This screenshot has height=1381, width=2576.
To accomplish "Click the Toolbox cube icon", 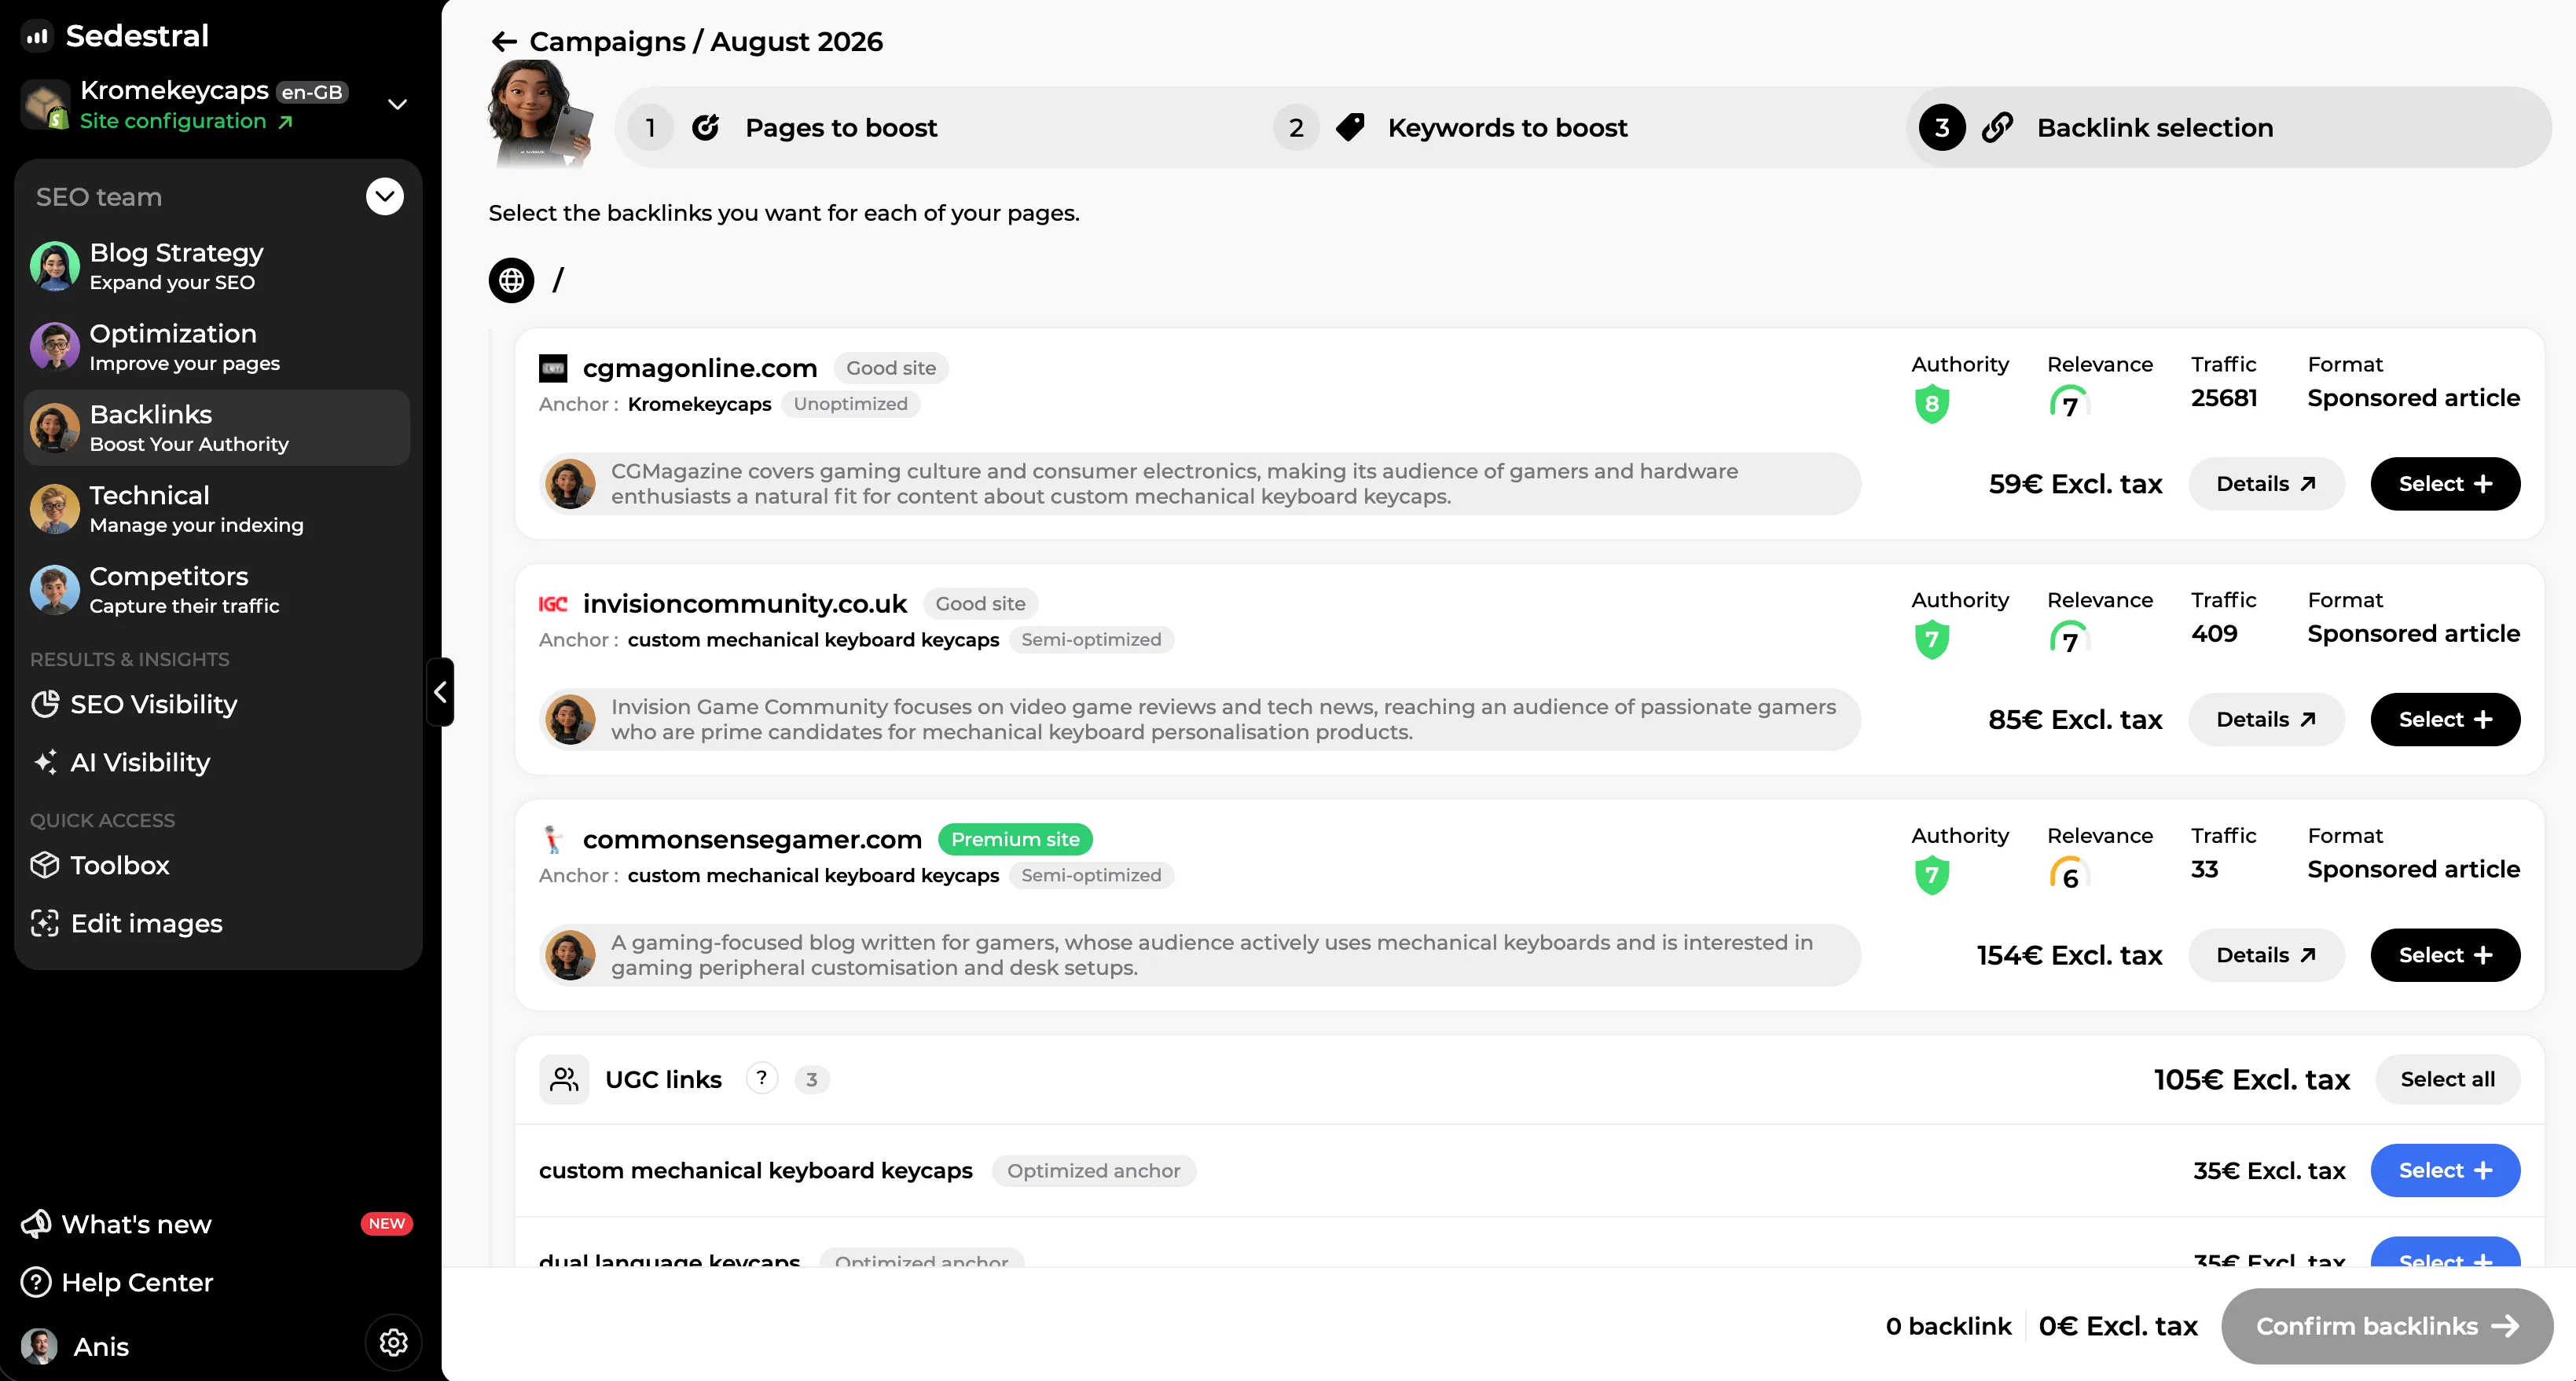I will tap(45, 866).
